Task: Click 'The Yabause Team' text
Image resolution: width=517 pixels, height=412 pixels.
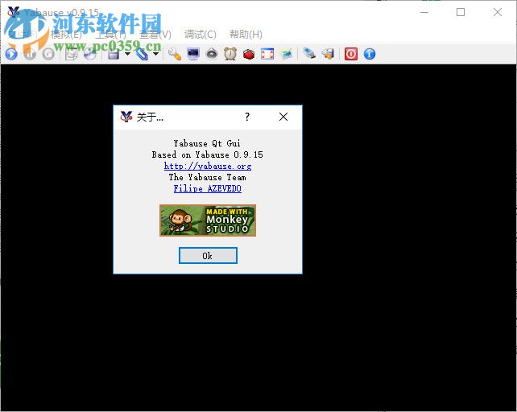Action: (208, 177)
